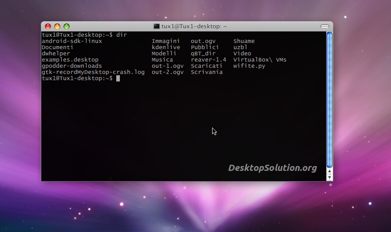
Task: Click the 'Modelli' entry
Action: pyautogui.click(x=164, y=54)
